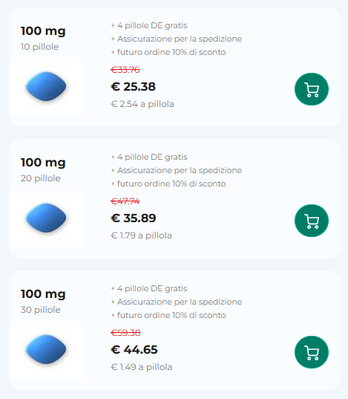Viewport: 348px width, 399px height.
Task: Click the '20 pillole' quantity label
Action: (x=41, y=178)
